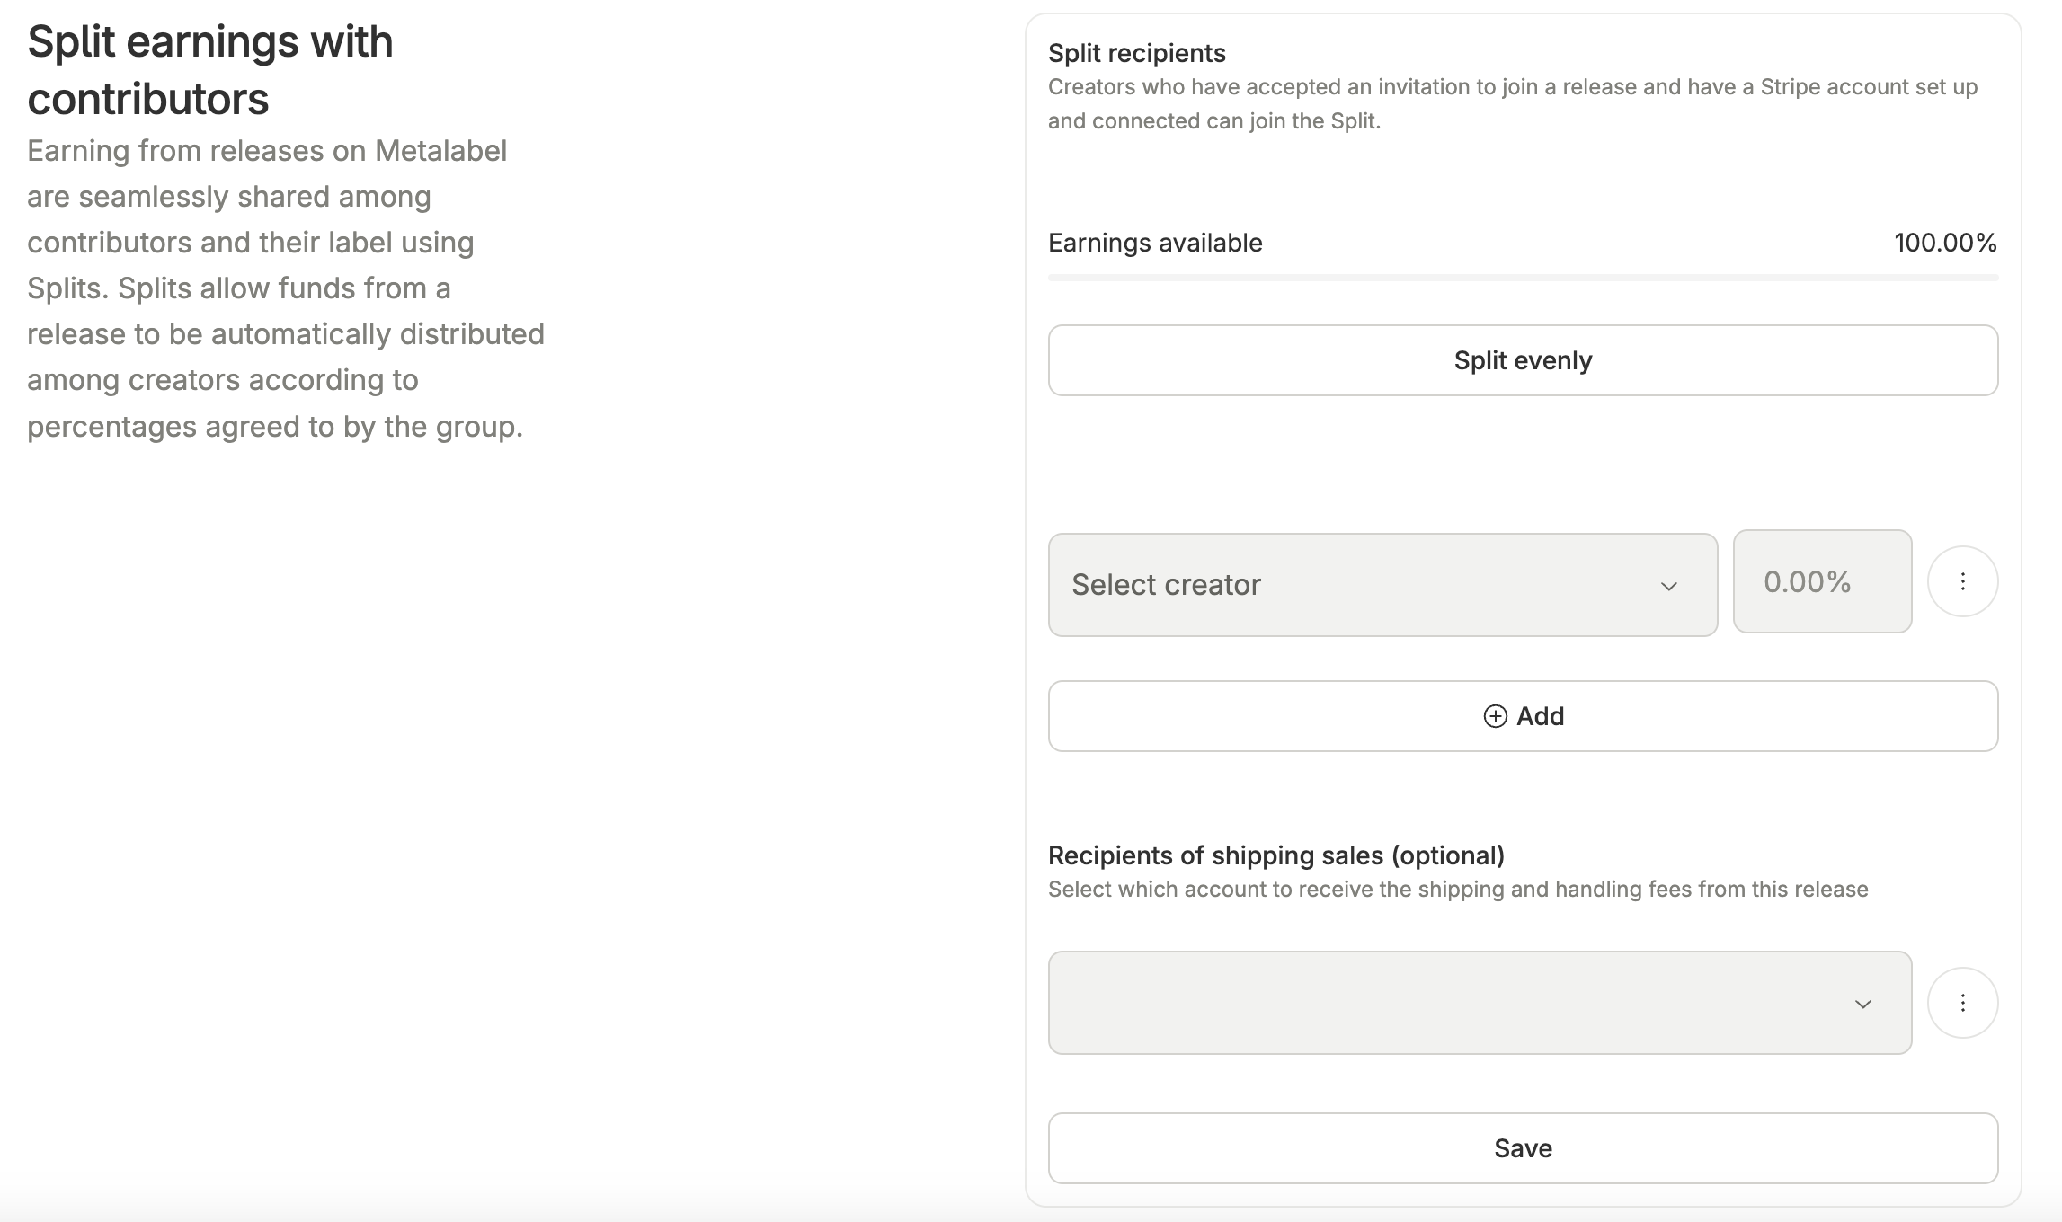Open the Select creator dropdown

point(1382,585)
